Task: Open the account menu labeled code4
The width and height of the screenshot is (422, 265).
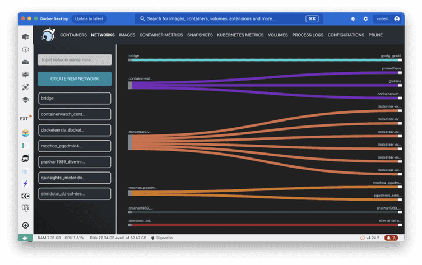Action: tap(388, 19)
